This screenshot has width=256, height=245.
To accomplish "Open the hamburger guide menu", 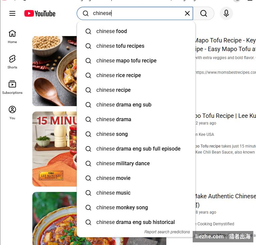I will click(x=12, y=13).
